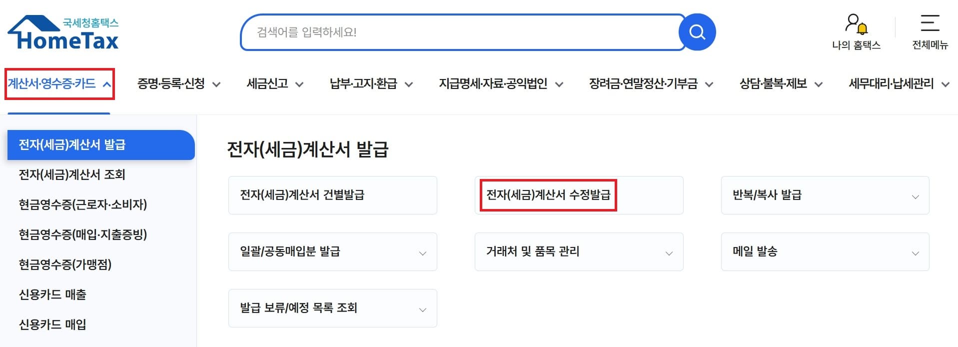958x347 pixels.
Task: Click the notification bell on 나의 홈택스
Action: pyautogui.click(x=862, y=27)
